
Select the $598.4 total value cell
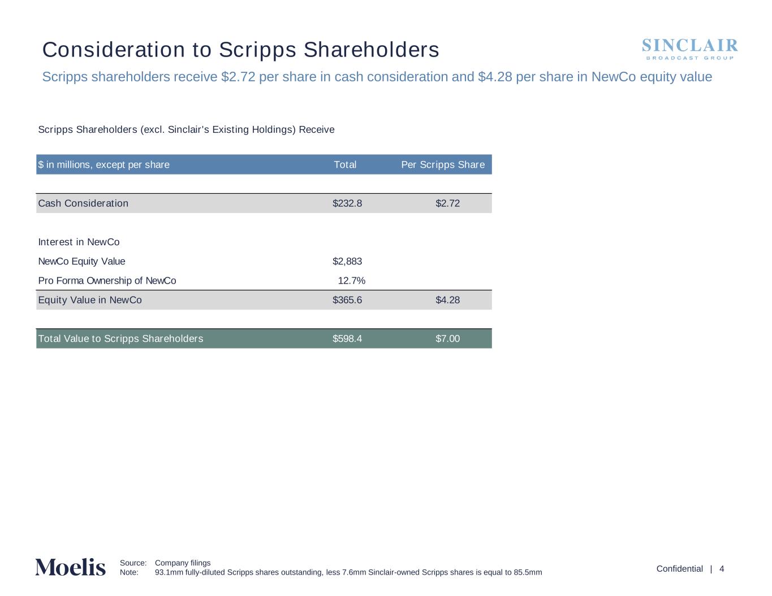(x=347, y=339)
